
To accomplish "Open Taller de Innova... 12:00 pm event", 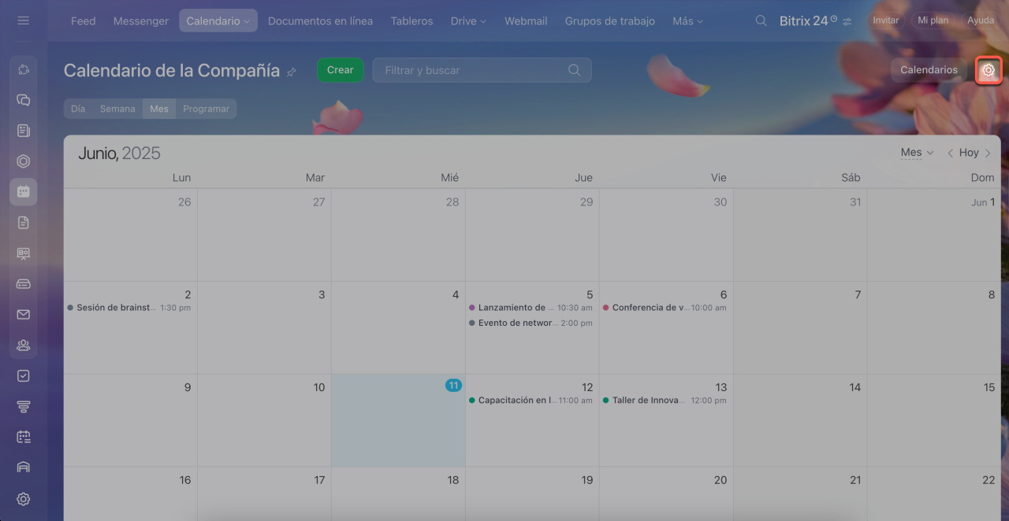I will click(x=665, y=401).
